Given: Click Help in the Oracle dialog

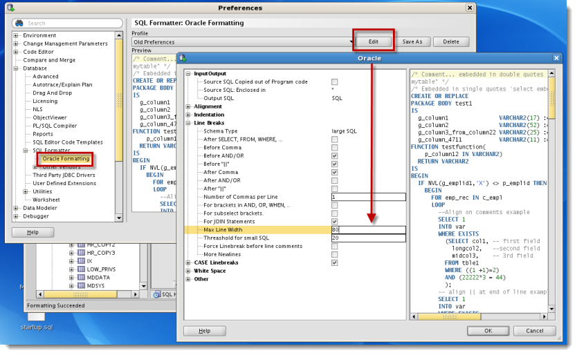Looking at the screenshot, I should coord(205,331).
